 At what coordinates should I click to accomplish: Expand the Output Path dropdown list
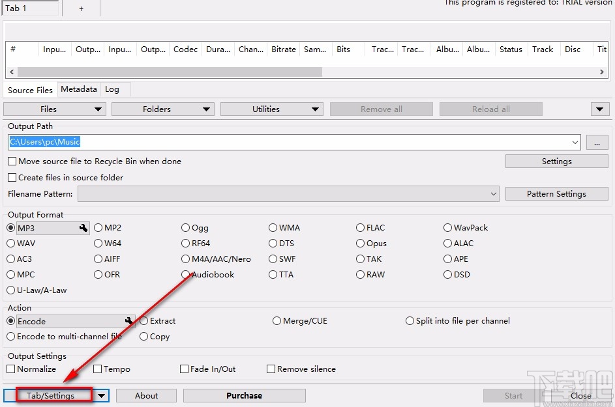tap(575, 142)
